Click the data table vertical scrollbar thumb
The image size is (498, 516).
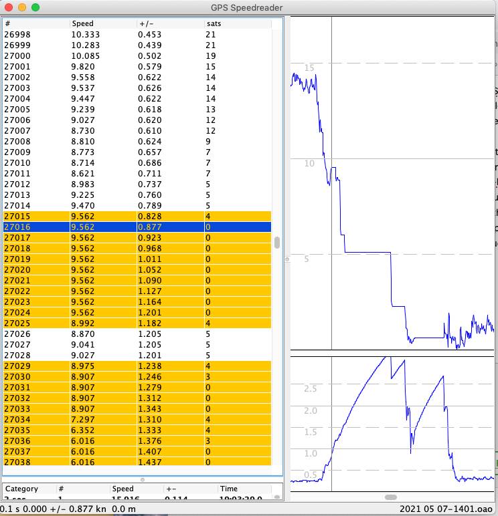click(x=277, y=243)
